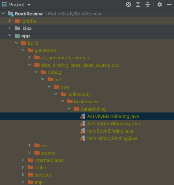
Task: Click the ows folder icon
Action: tap(57, 87)
